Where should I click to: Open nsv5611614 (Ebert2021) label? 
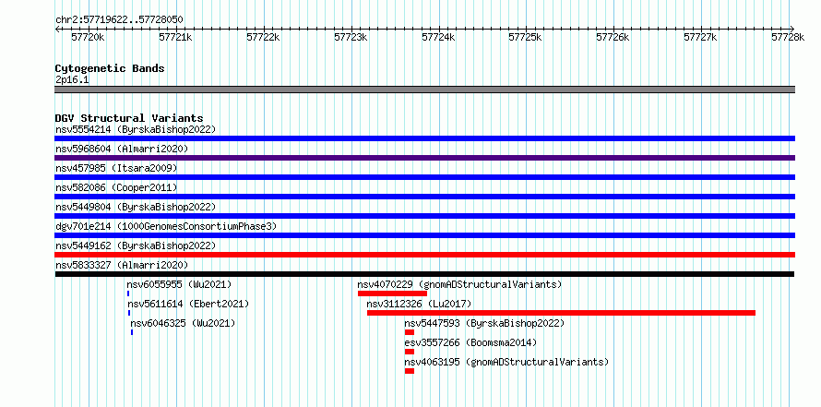tap(188, 304)
